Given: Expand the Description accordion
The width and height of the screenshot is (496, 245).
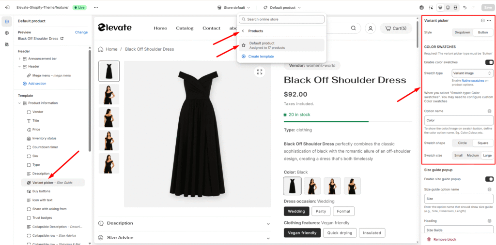Looking at the screenshot, I should [x=185, y=223].
